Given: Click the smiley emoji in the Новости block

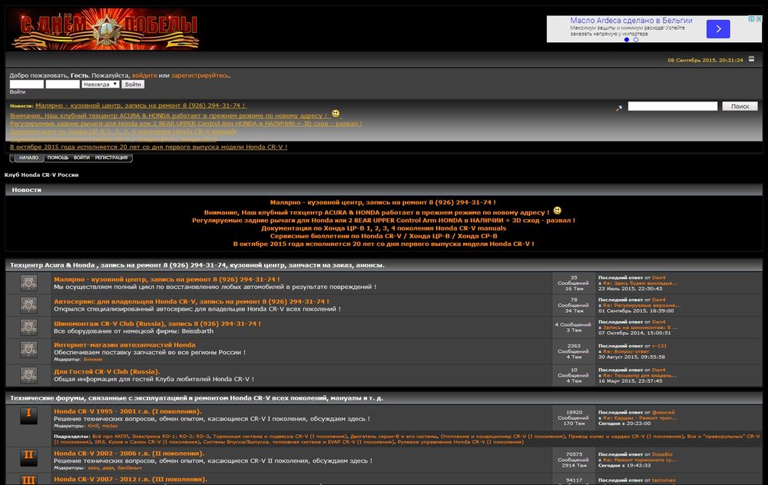Looking at the screenshot, I should click(x=558, y=211).
